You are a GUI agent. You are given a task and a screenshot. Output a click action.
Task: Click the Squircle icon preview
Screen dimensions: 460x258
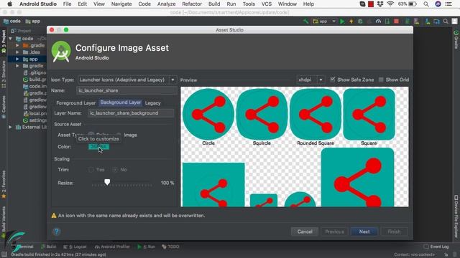point(262,114)
